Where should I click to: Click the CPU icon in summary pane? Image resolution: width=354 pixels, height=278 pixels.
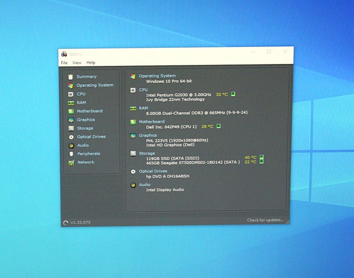pos(133,90)
